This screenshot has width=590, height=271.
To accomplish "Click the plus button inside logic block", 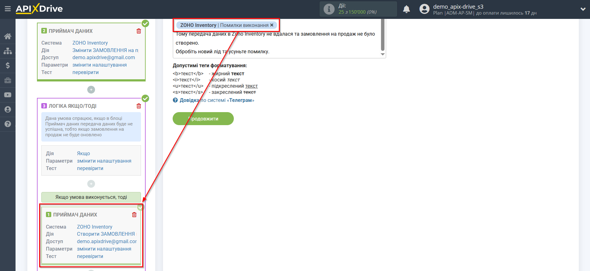I will click(91, 184).
